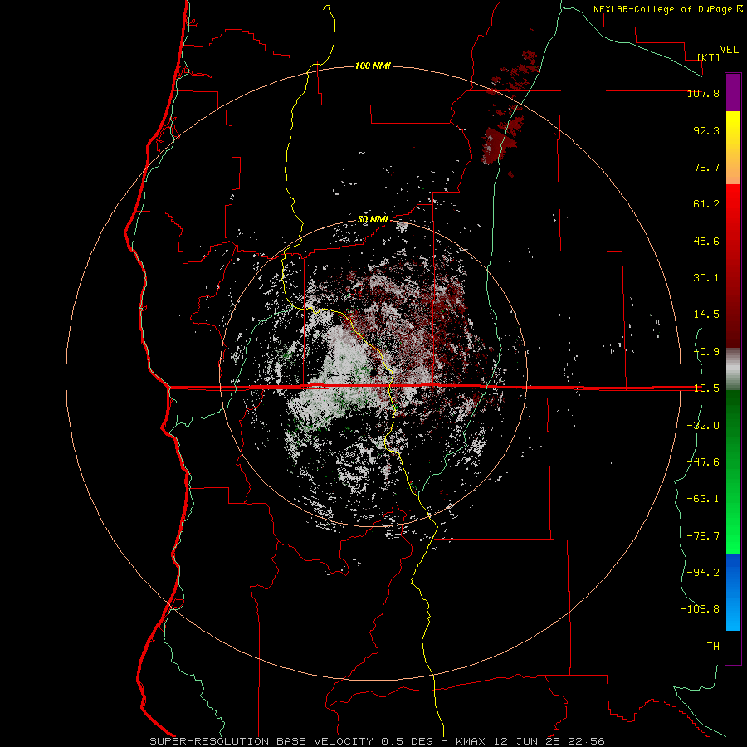This screenshot has width=747, height=747.
Task: Click the -63.1 velocity scale value
Action: 703,499
